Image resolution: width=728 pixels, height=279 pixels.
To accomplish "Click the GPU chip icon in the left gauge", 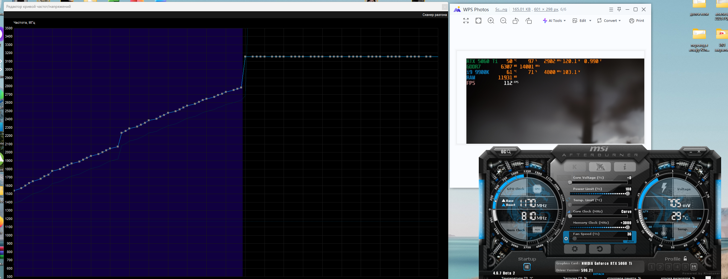I will click(x=537, y=189).
